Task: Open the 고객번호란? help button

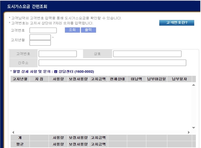Action: coord(177,23)
